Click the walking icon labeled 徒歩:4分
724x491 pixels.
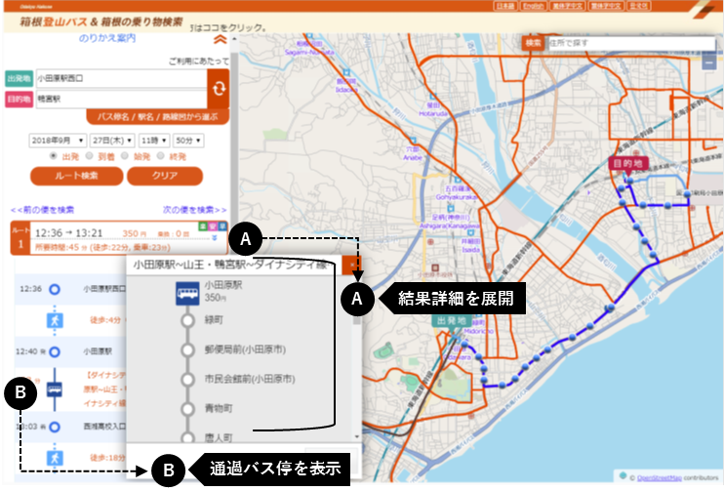coord(55,319)
